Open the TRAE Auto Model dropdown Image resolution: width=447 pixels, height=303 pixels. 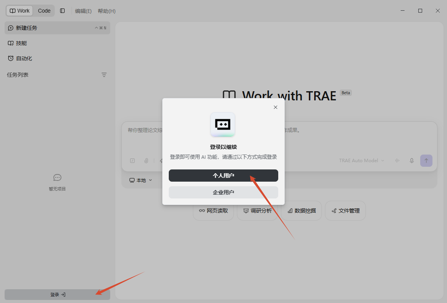[362, 161]
